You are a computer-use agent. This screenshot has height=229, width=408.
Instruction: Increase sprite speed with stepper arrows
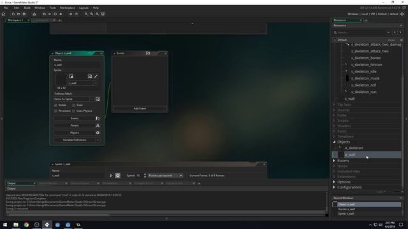click(145, 174)
